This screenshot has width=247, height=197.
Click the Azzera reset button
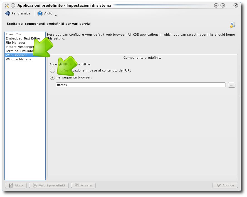(83, 185)
